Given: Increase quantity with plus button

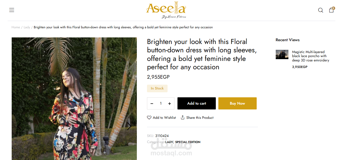Looking at the screenshot, I should pyautogui.click(x=170, y=104).
